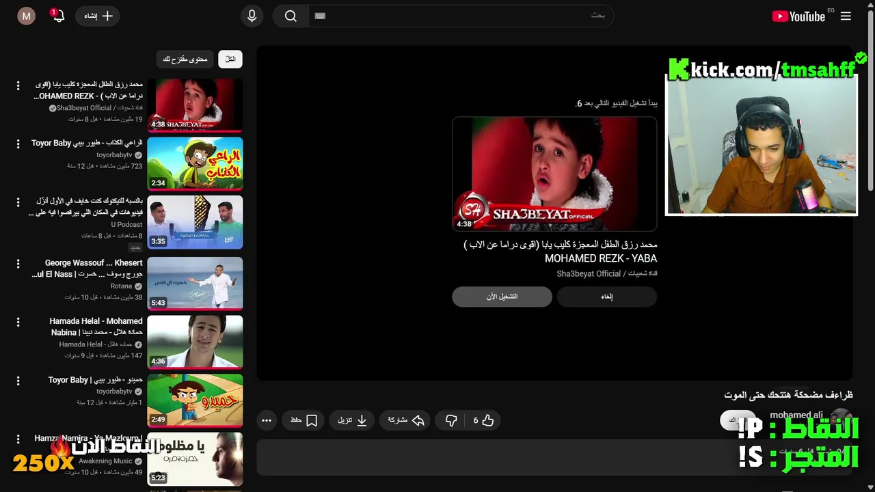This screenshot has height=492, width=875.
Task: Open the Hamada Helal Mohamed Nabina thumbnail
Action: point(195,342)
